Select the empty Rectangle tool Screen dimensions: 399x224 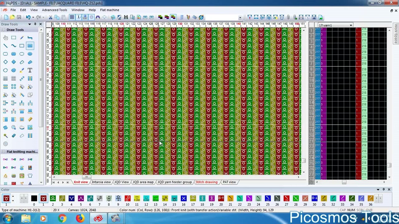pyautogui.click(x=22, y=46)
